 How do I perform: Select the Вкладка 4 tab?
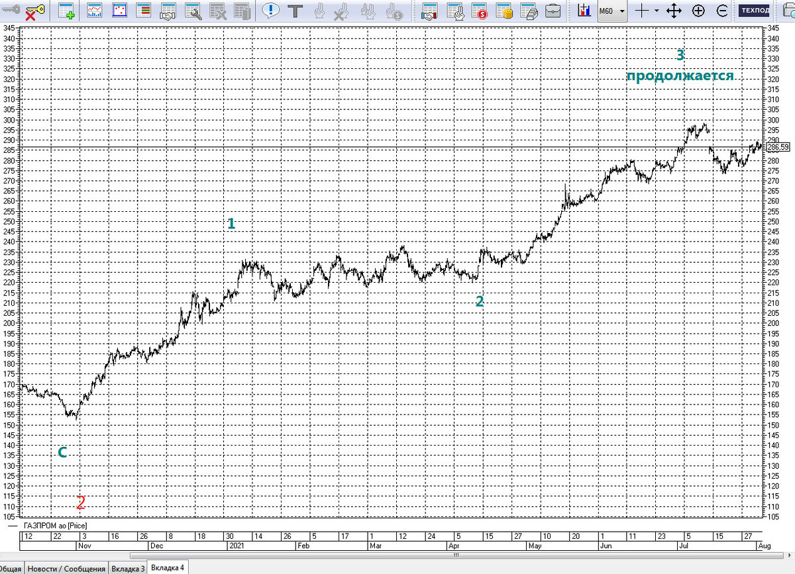(168, 568)
